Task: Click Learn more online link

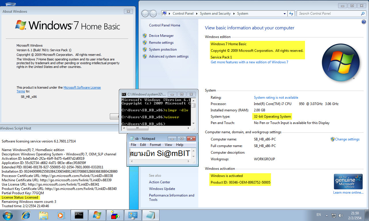Action: click(x=348, y=193)
